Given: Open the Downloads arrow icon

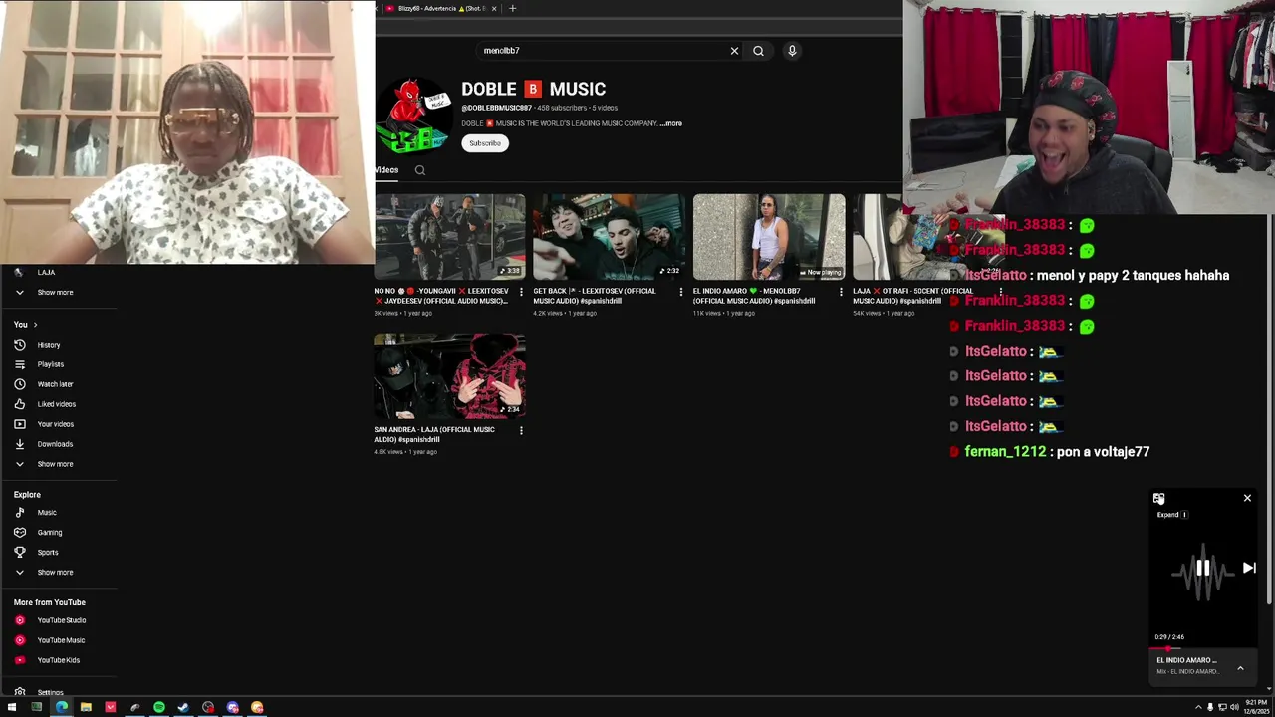Looking at the screenshot, I should coord(19,444).
